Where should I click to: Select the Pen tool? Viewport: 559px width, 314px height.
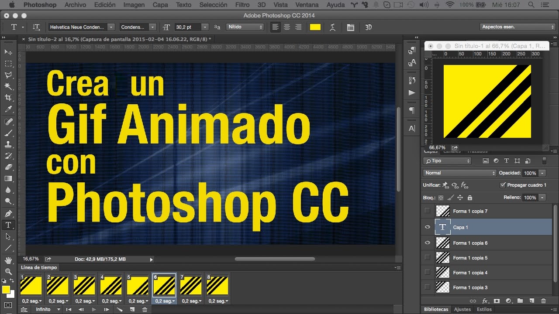(x=8, y=214)
